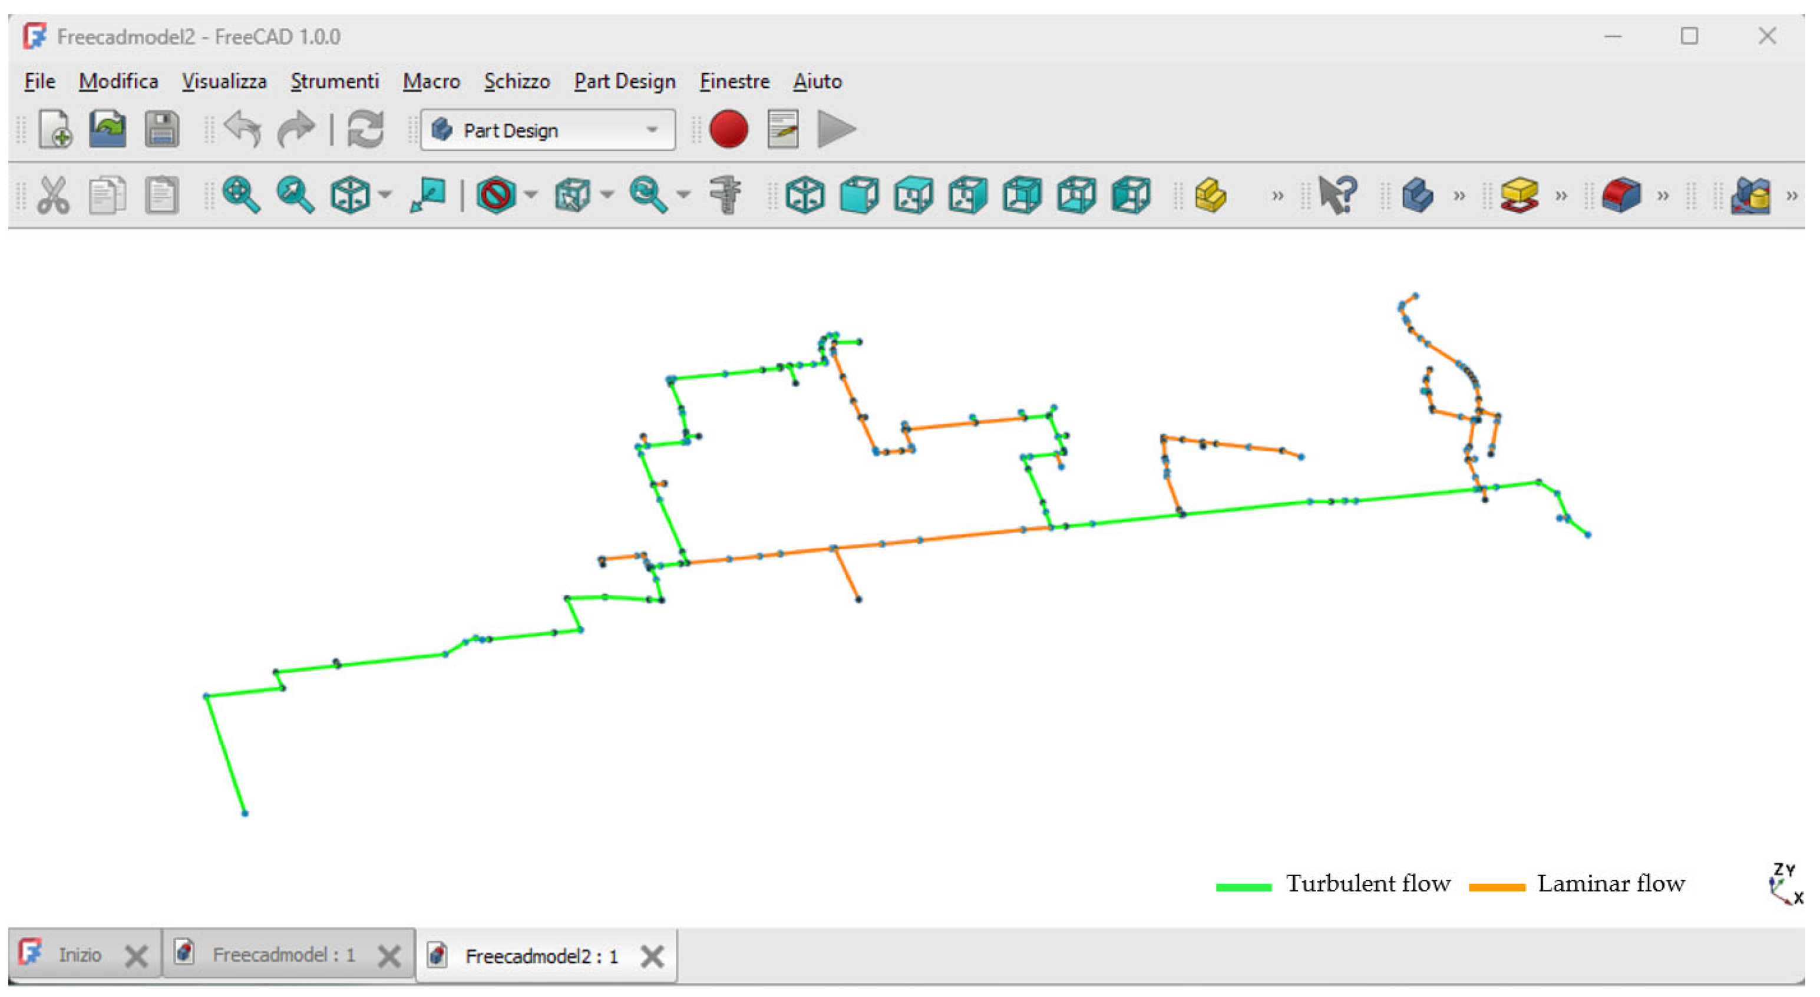The height and width of the screenshot is (997, 1820).
Task: Open the Part Design workbench dropdown
Action: point(547,130)
